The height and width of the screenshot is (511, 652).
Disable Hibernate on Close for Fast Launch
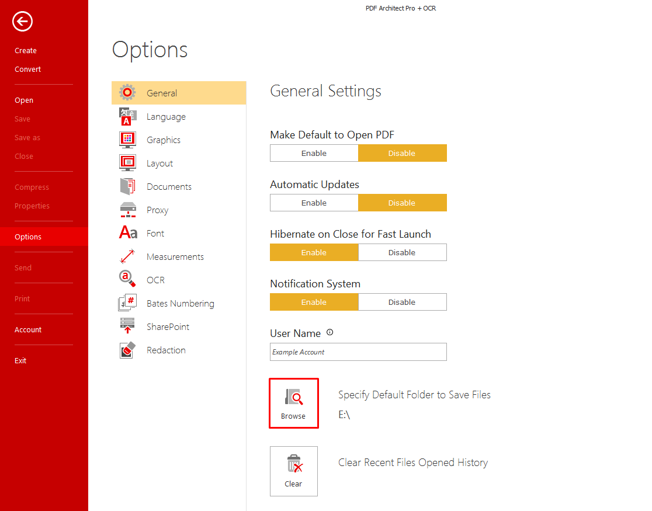(402, 252)
